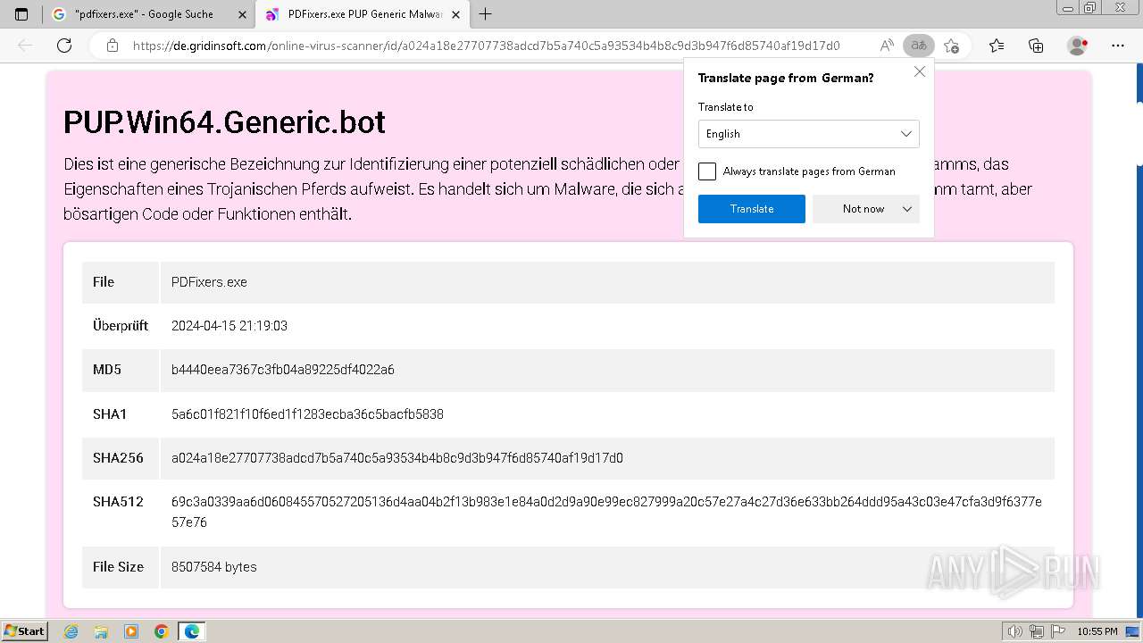The height and width of the screenshot is (643, 1143).
Task: Close the Google Suche tab
Action: 243,14
